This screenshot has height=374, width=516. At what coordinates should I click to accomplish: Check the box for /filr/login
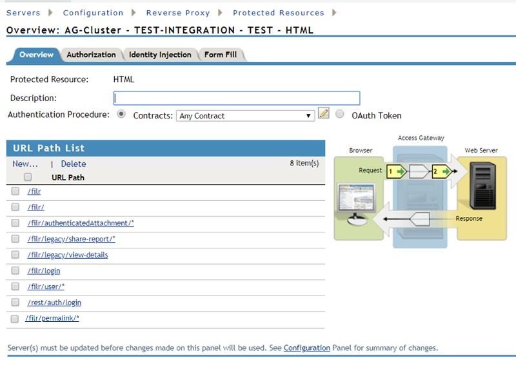tap(15, 271)
